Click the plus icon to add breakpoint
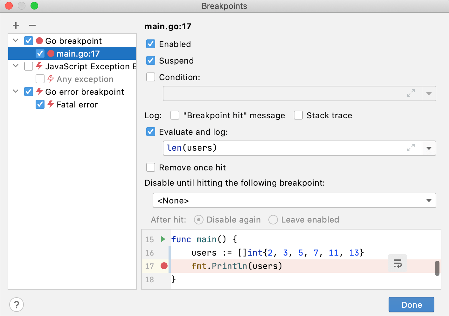The image size is (449, 316). click(x=16, y=25)
